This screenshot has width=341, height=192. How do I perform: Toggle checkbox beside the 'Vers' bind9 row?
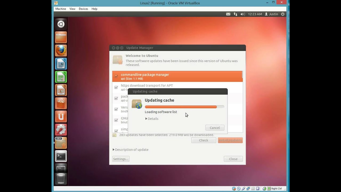pos(116,109)
